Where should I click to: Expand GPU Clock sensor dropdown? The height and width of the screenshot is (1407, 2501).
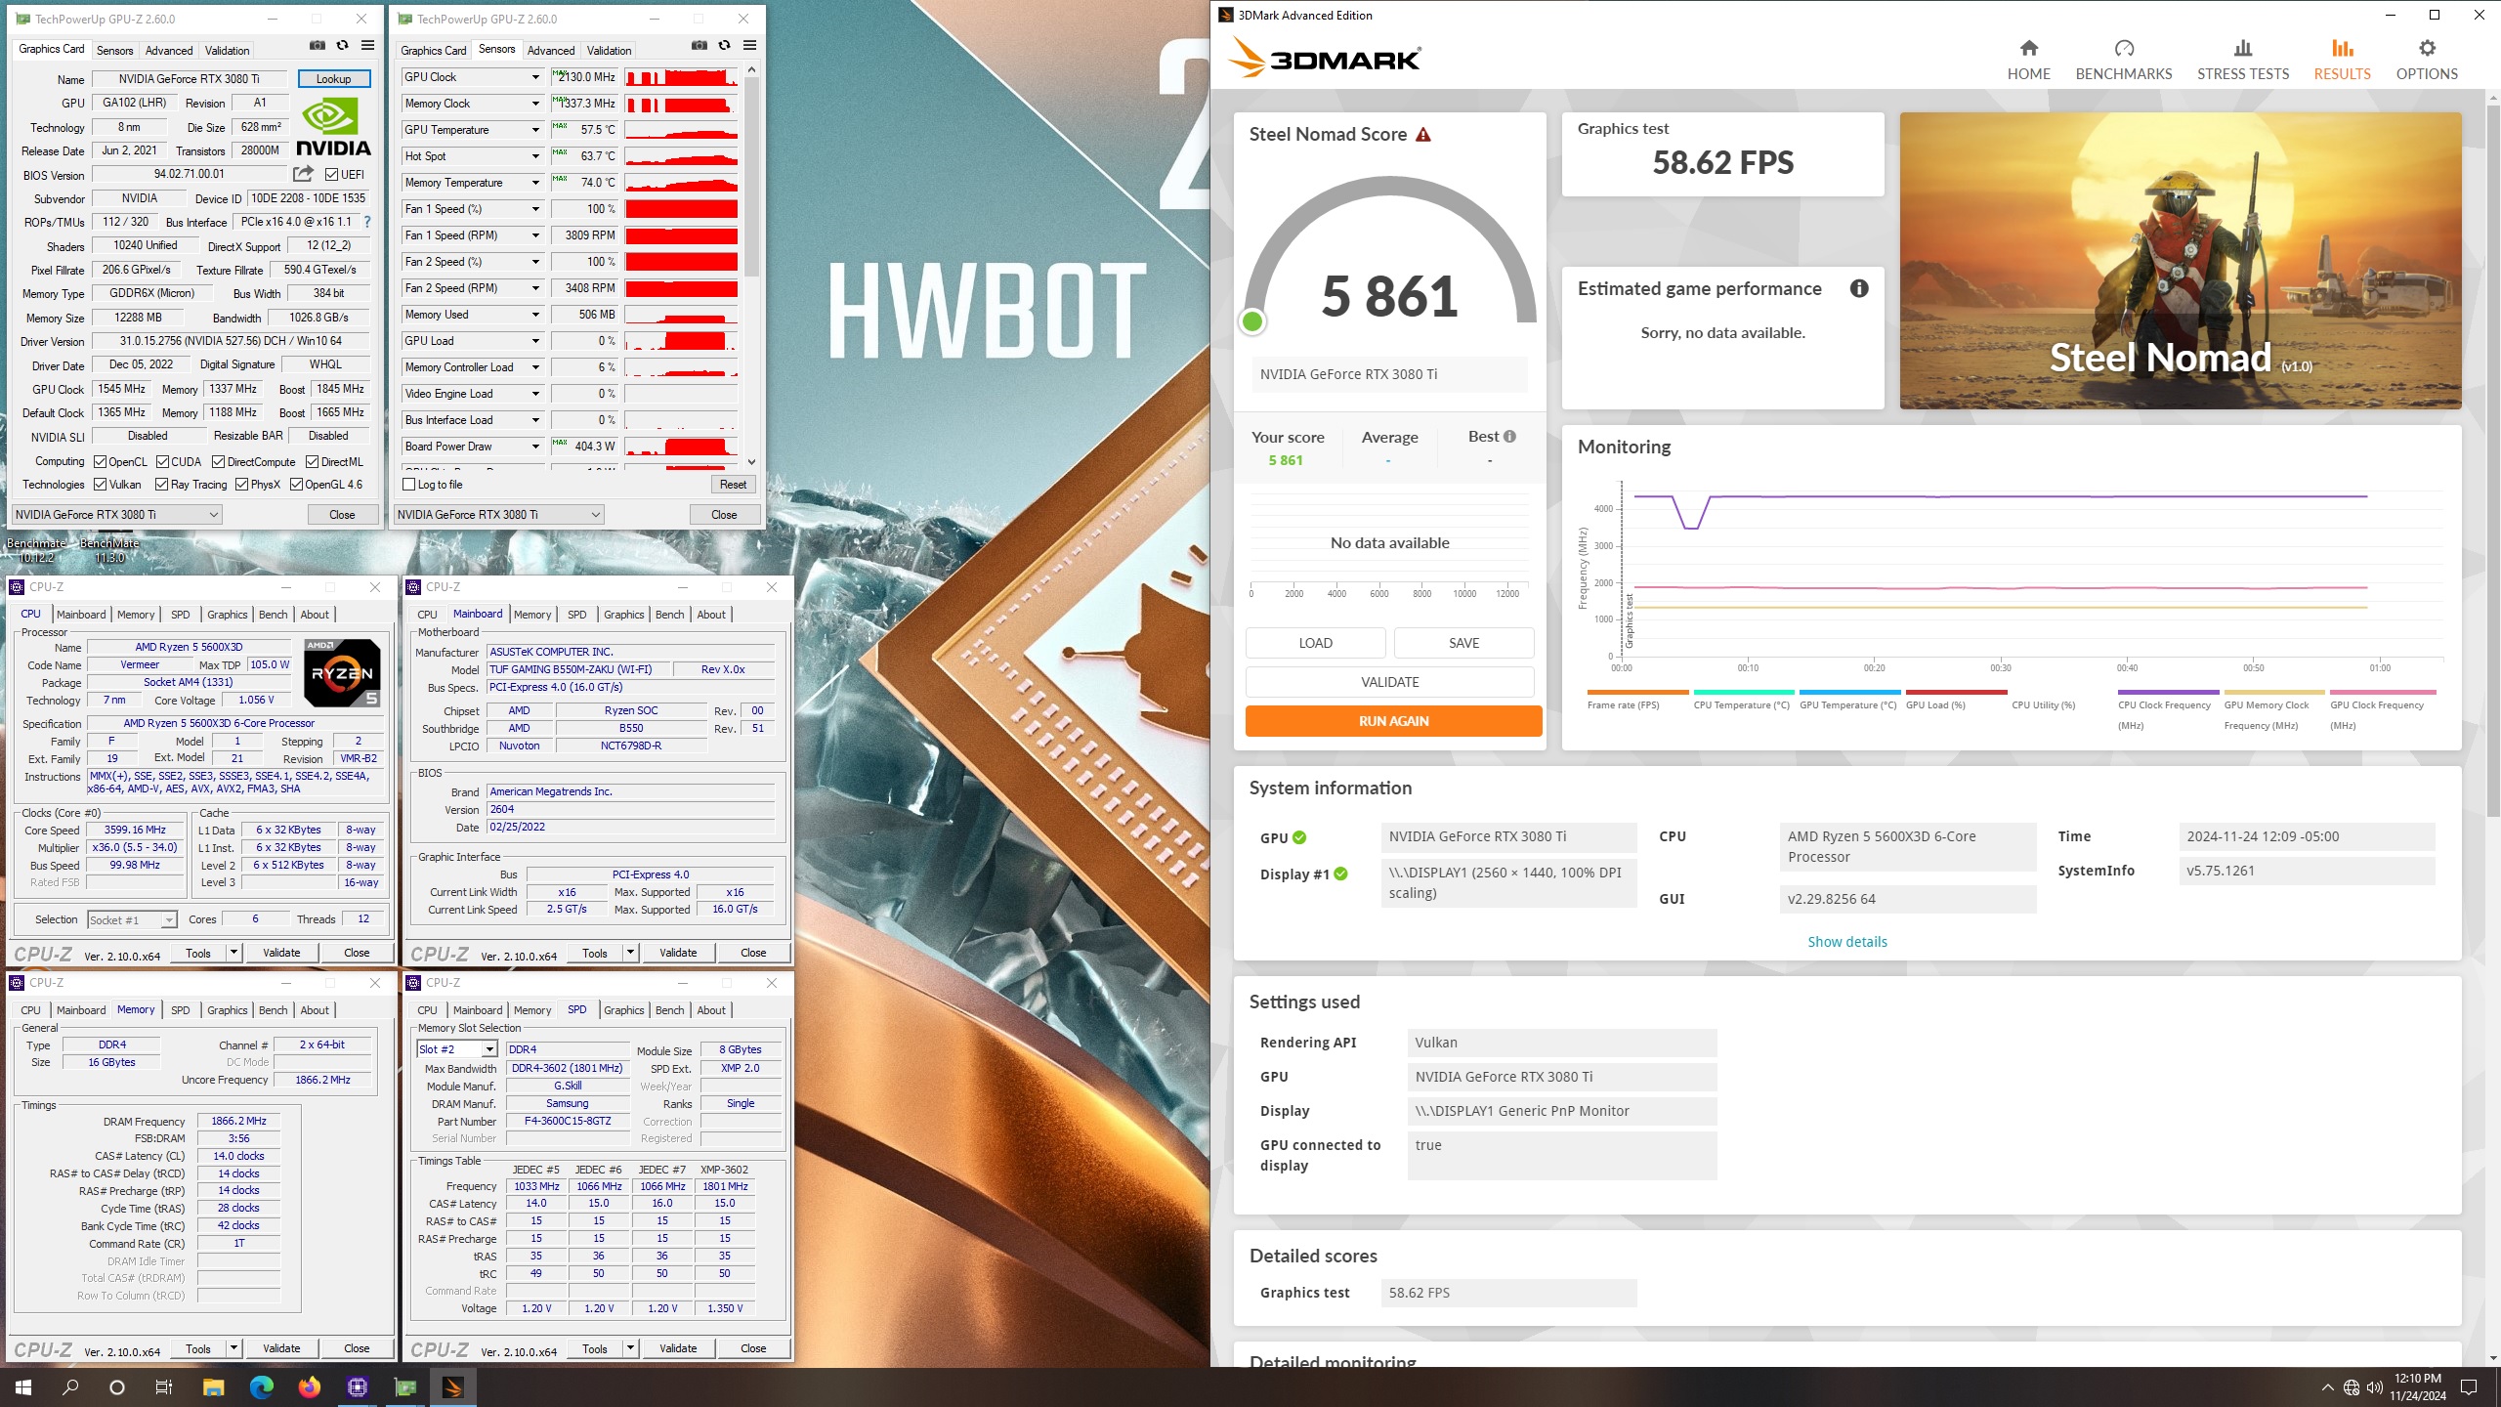[x=535, y=77]
